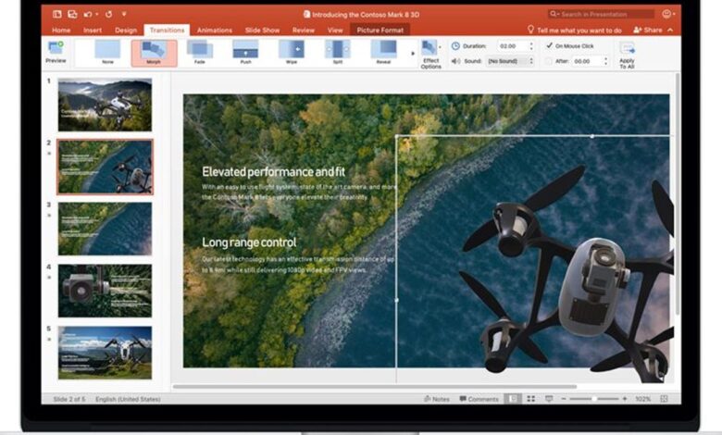Click the Preview transition icon
The width and height of the screenshot is (722, 435).
tap(56, 48)
